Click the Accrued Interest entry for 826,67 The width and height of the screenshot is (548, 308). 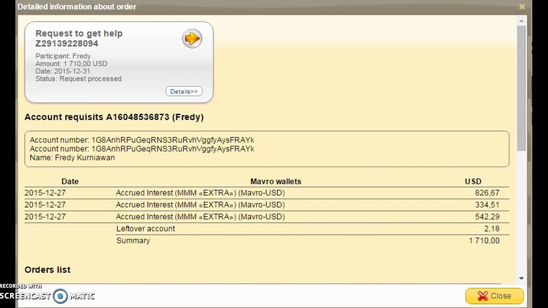pos(200,193)
